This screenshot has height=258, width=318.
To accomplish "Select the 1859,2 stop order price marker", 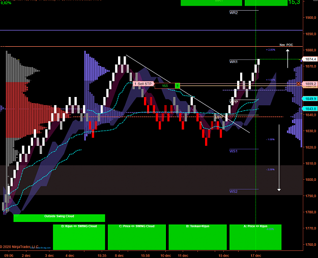I will click(x=309, y=84).
